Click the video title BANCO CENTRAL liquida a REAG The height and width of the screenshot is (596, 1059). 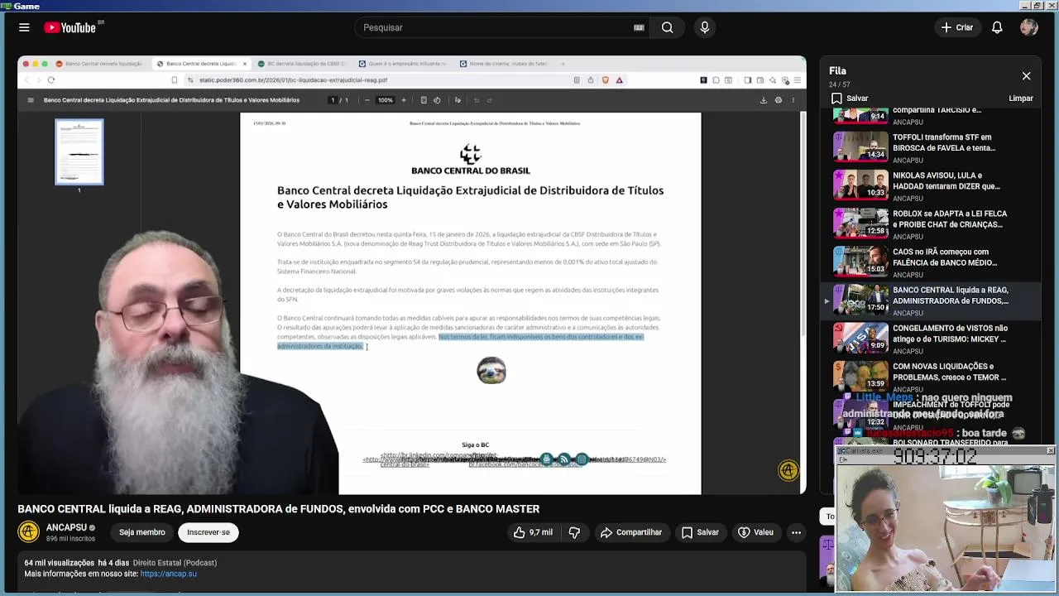click(279, 509)
